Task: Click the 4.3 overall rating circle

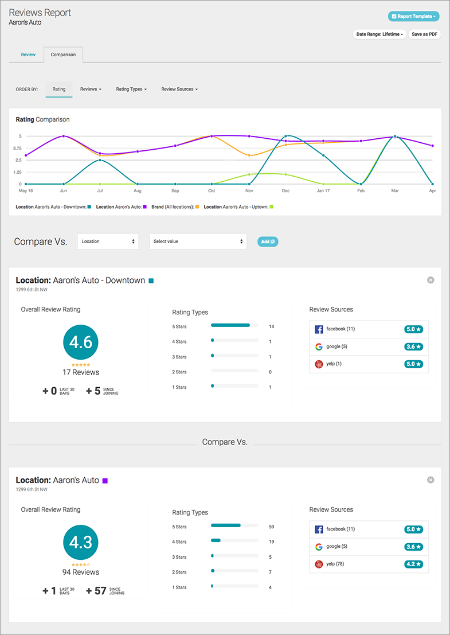Action: (x=80, y=542)
